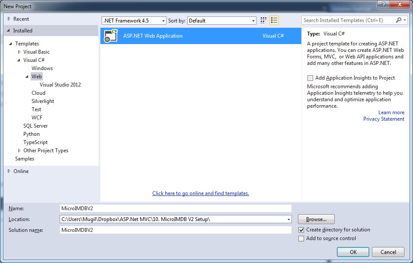Select Windows under Visual C#
413x263 pixels.
pyautogui.click(x=42, y=68)
